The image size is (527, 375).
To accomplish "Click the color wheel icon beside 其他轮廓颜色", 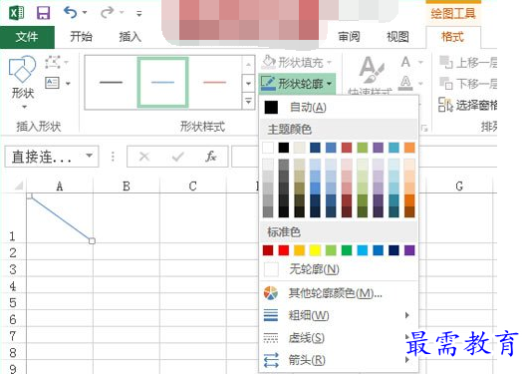I will coord(271,293).
